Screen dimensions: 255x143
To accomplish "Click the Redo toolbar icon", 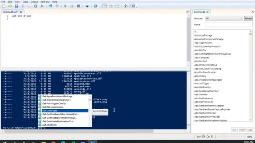I will pyautogui.click(x=57, y=6).
